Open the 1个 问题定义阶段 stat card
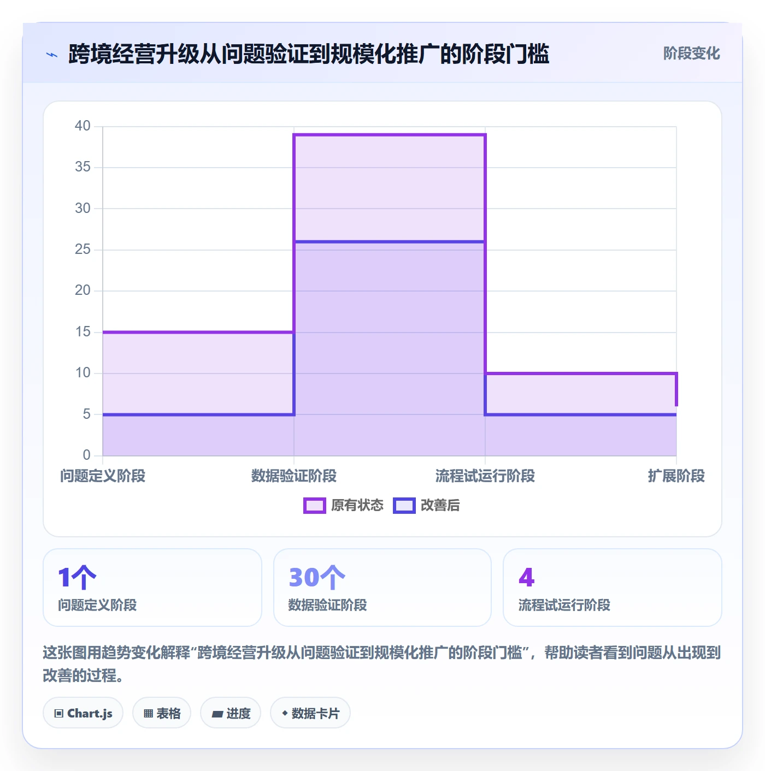This screenshot has width=765, height=771. pyautogui.click(x=152, y=588)
